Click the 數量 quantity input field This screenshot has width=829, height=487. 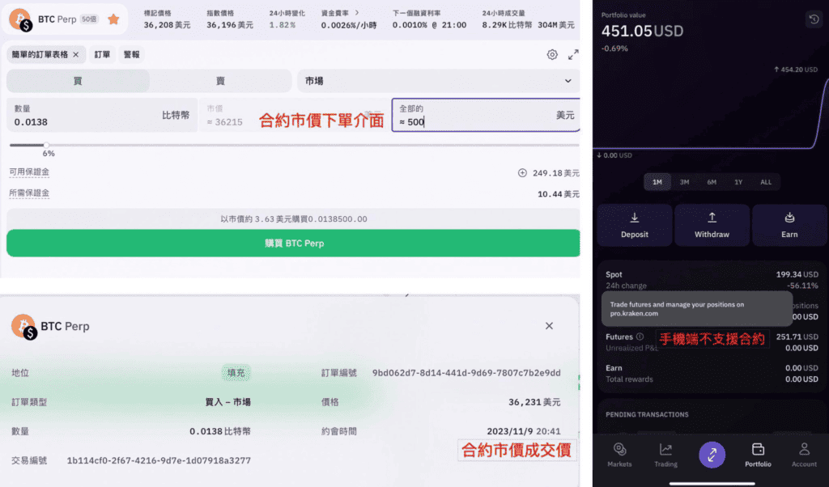(102, 115)
